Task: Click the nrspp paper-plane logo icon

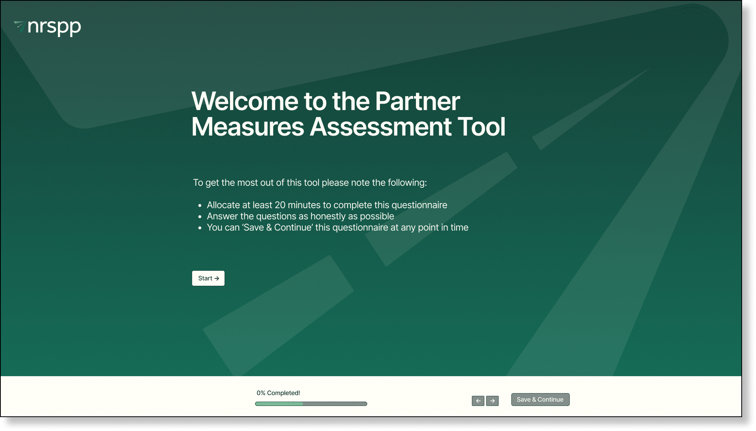Action: pos(20,26)
